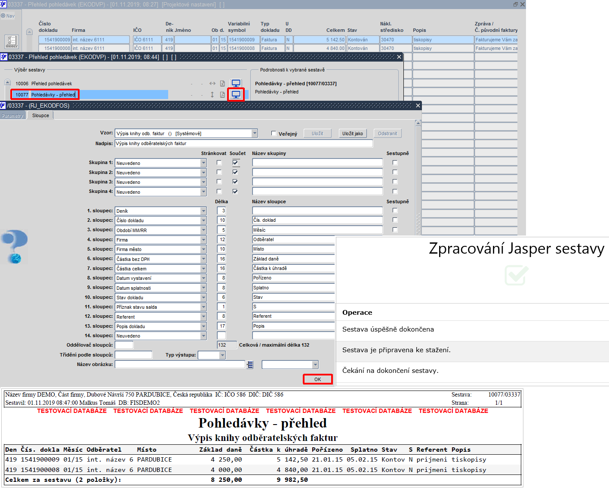The image size is (609, 490).
Task: Click the Uložit button
Action: [317, 133]
